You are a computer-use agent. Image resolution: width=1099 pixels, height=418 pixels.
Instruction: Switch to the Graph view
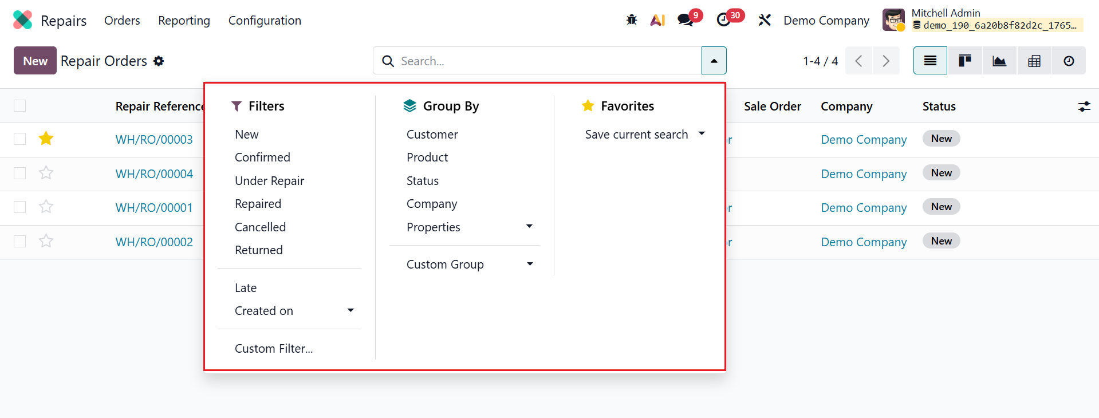[999, 61]
